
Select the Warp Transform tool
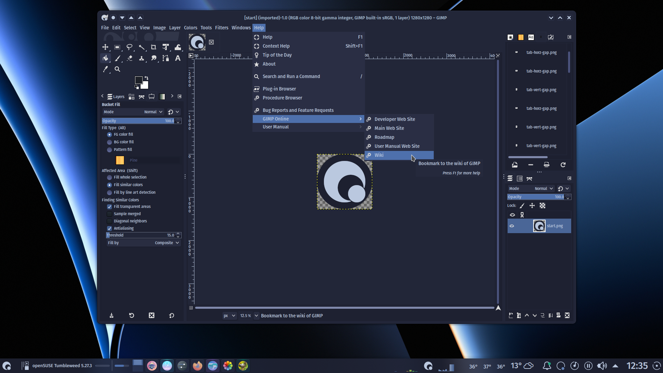pos(178,47)
